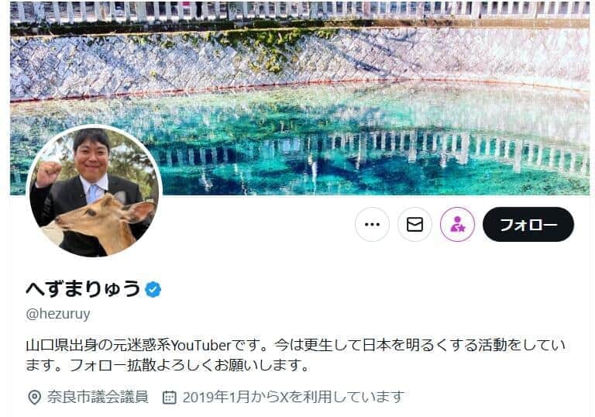Click the @hezuruy handle
Screen dimensions: 595x417
pos(58,314)
